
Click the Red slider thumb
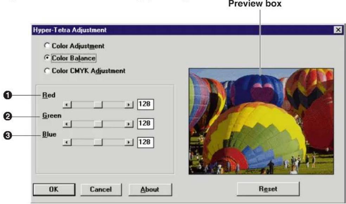tap(98, 104)
